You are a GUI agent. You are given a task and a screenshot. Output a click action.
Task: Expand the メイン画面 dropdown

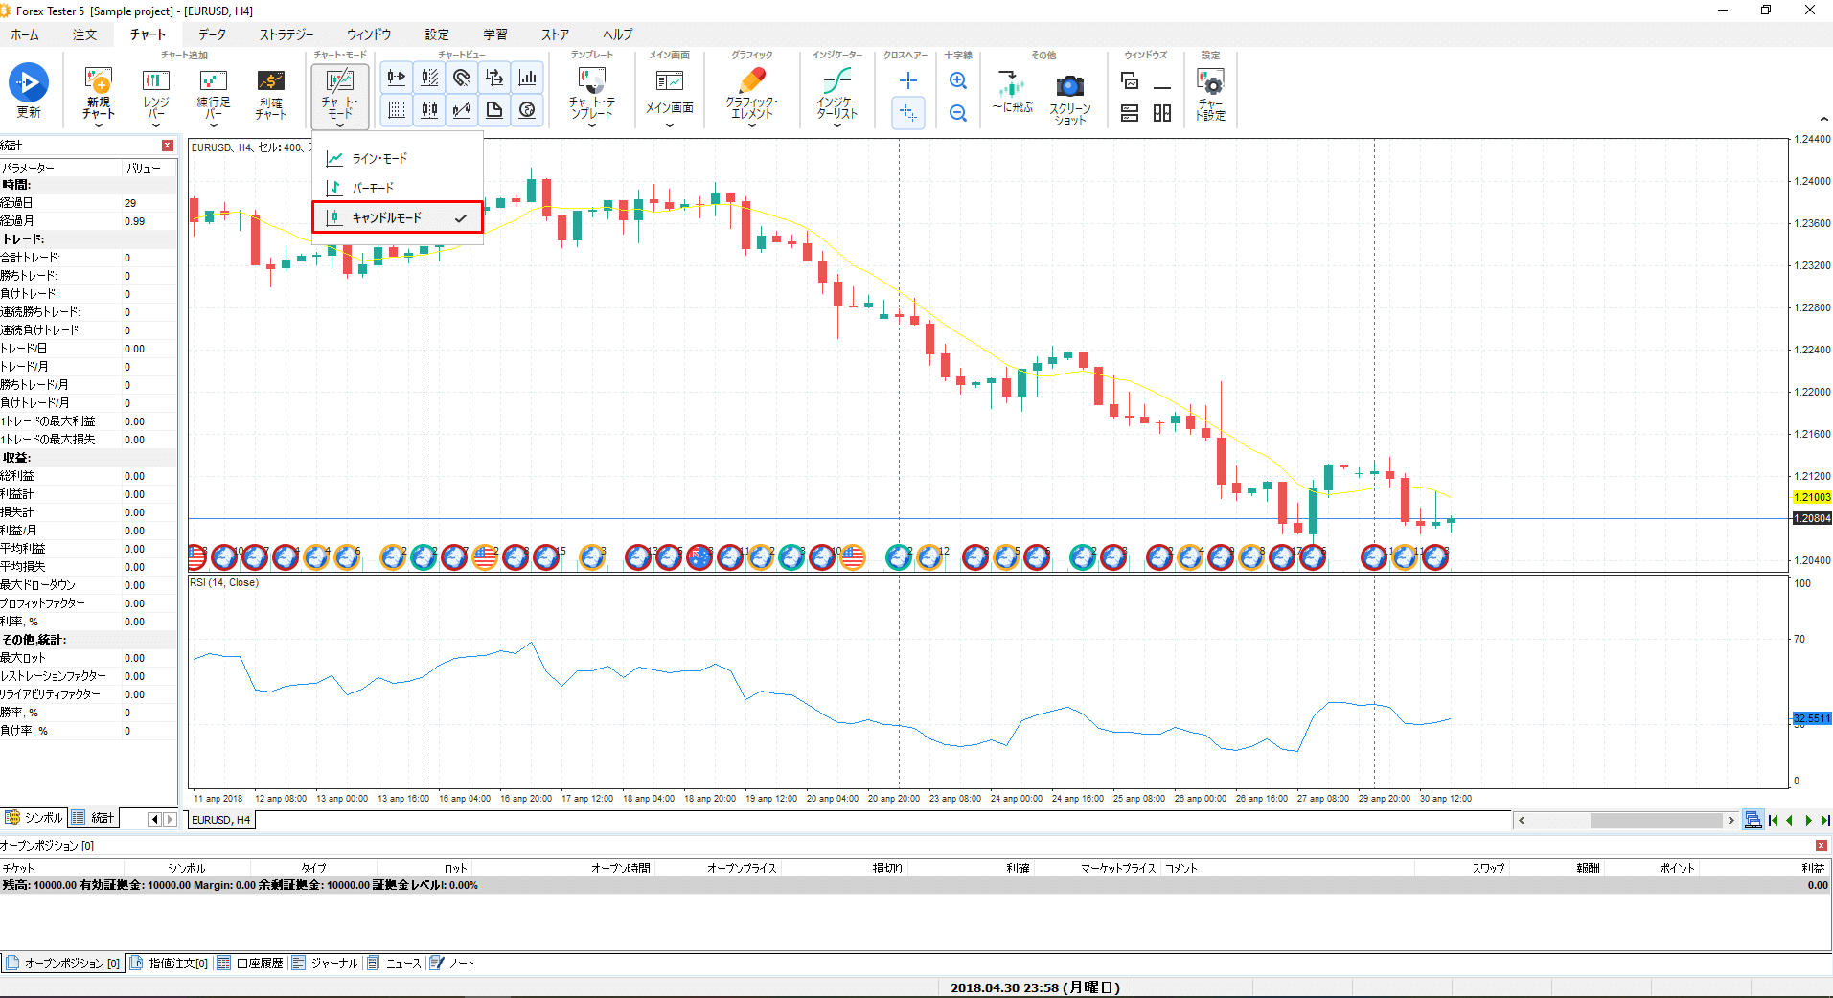(669, 125)
